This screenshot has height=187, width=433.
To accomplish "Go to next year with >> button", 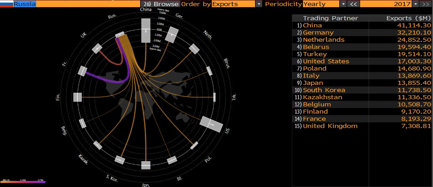I will [425, 4].
